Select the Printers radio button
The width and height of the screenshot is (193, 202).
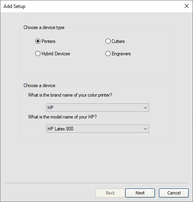tap(38, 41)
